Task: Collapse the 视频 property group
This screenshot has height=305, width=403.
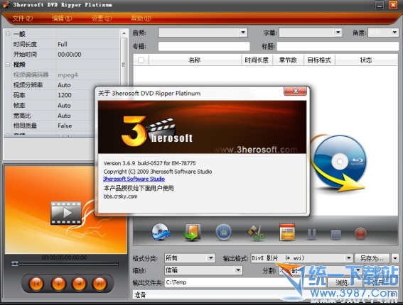Action: [8, 65]
